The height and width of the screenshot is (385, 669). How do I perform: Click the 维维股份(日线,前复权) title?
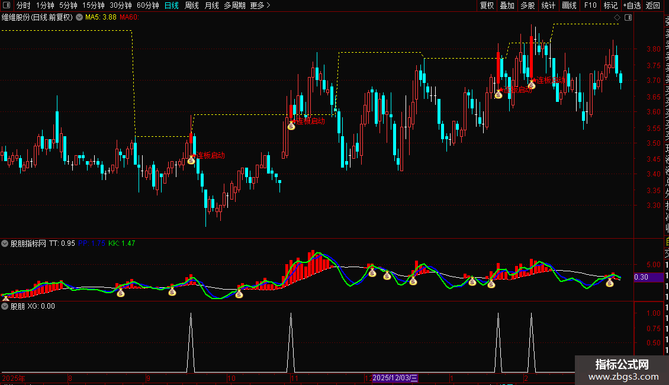[37, 17]
